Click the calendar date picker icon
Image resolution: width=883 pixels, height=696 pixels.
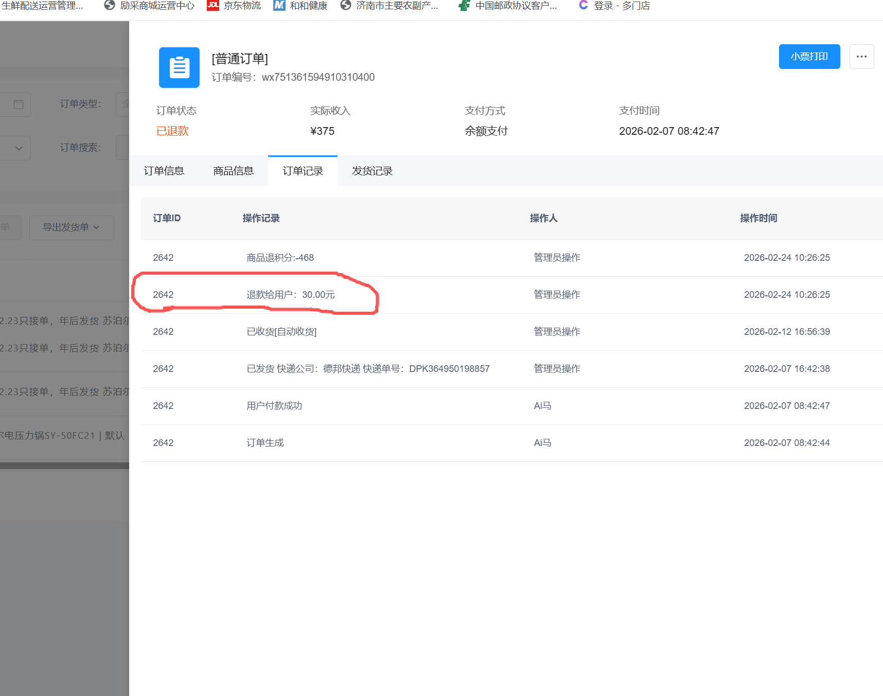pos(19,104)
